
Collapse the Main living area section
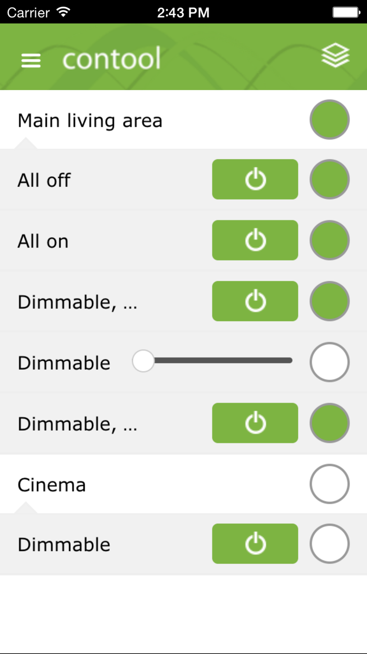(x=90, y=121)
